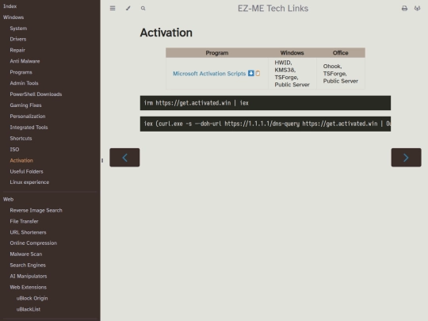This screenshot has width=428, height=321.
Task: Click the print icon in the header
Action: click(404, 9)
